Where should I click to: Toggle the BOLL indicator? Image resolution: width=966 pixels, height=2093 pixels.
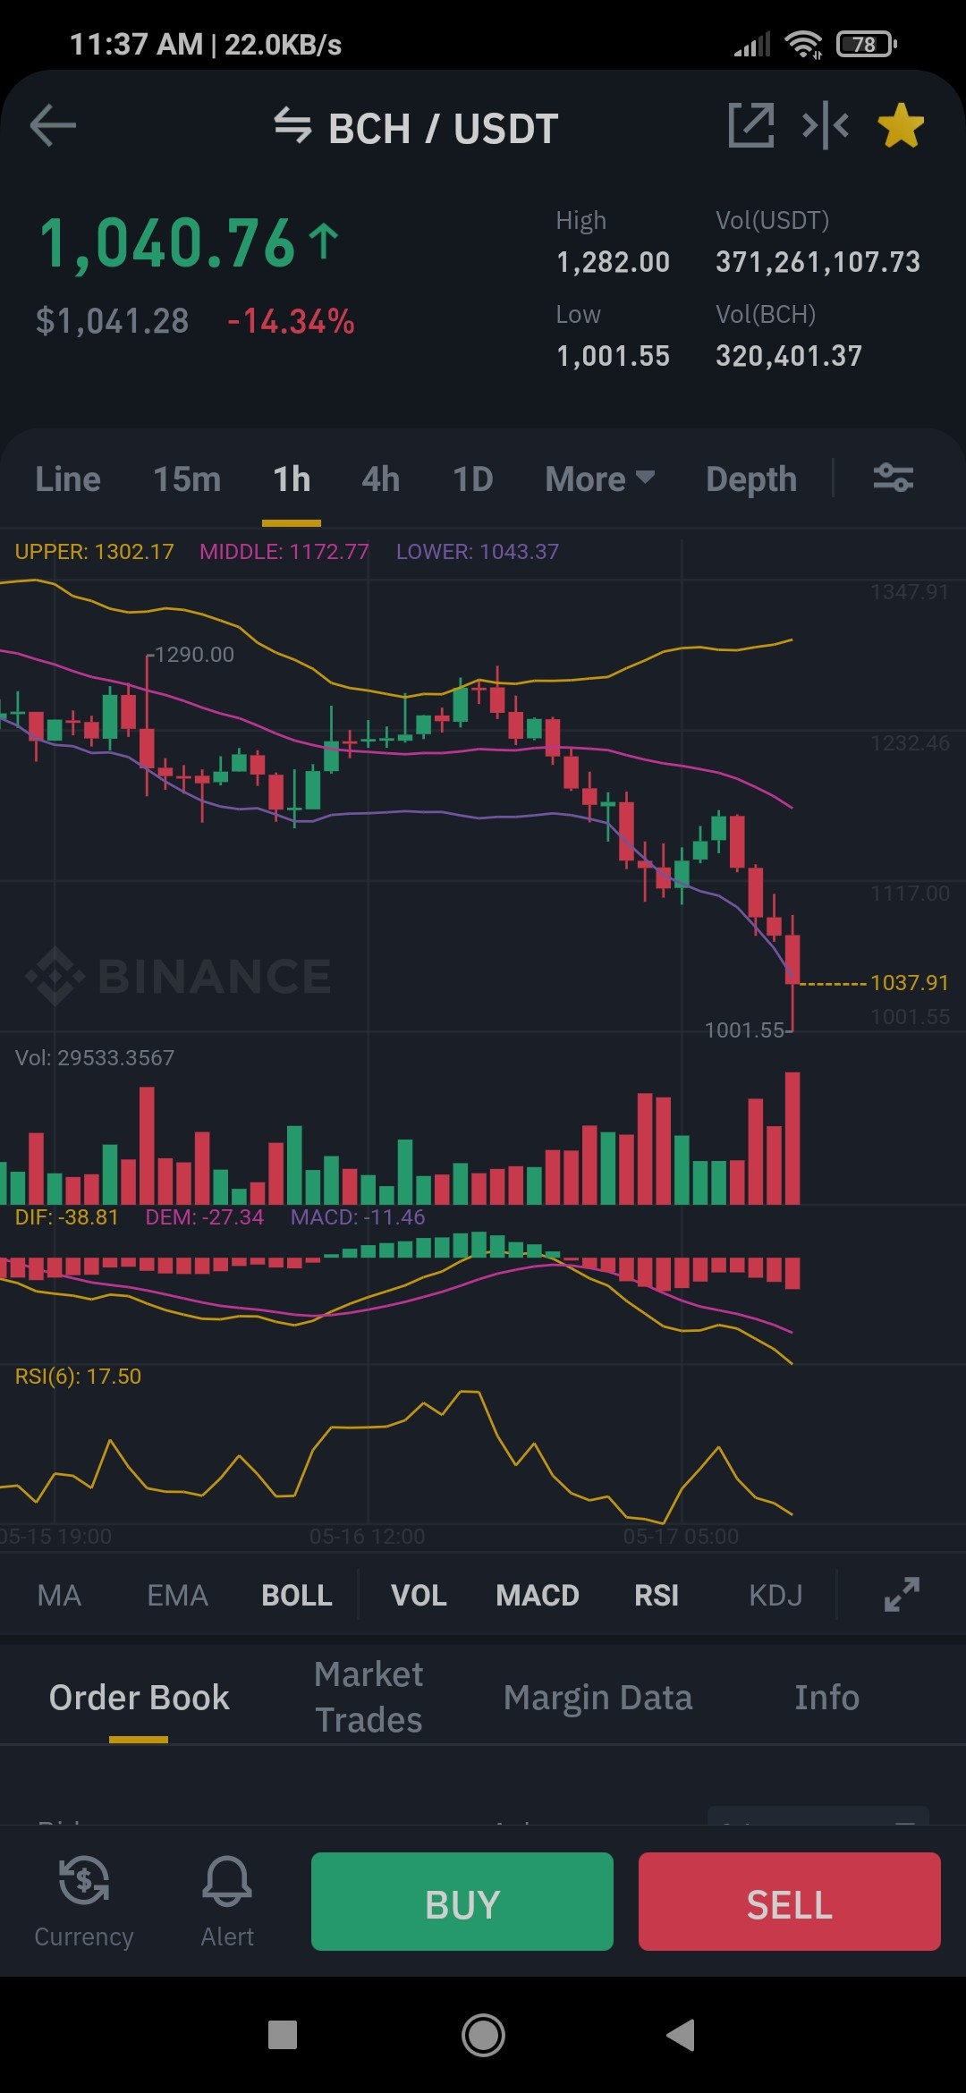[297, 1595]
